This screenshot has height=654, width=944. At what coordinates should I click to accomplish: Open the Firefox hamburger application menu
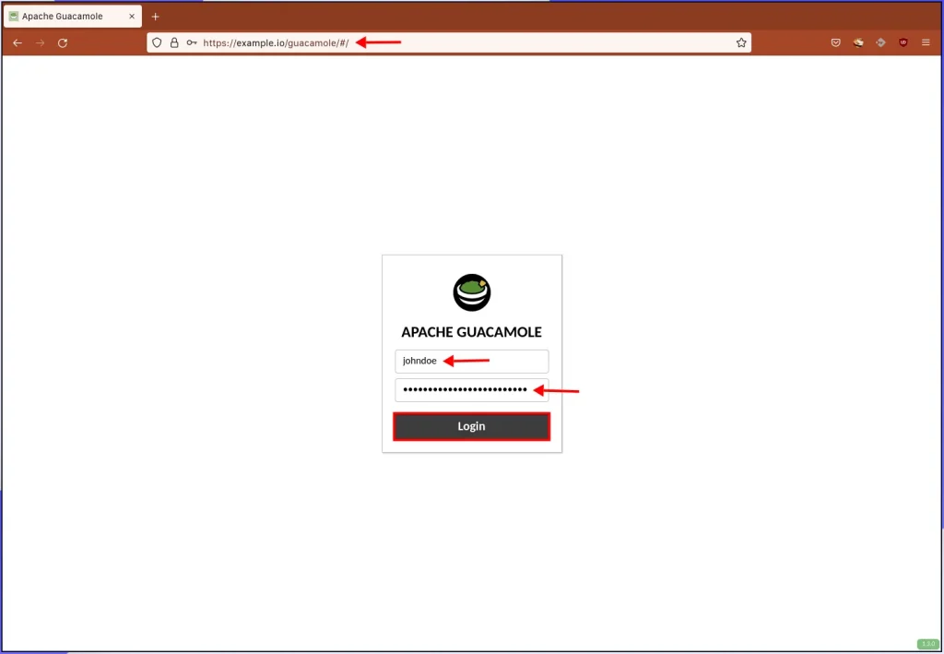926,42
